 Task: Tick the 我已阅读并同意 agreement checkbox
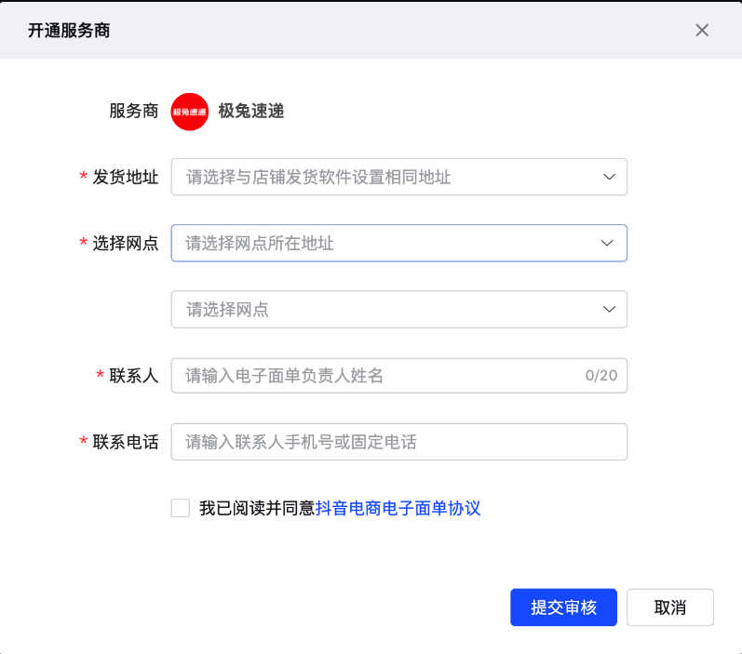tap(181, 508)
